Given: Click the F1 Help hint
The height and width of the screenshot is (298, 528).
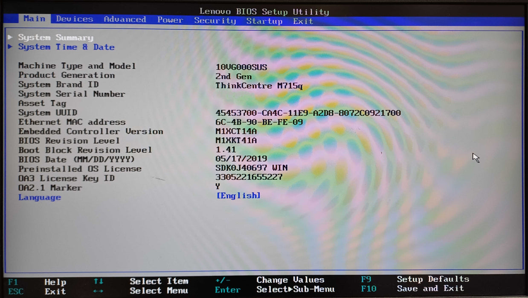Looking at the screenshot, I should click(37, 282).
